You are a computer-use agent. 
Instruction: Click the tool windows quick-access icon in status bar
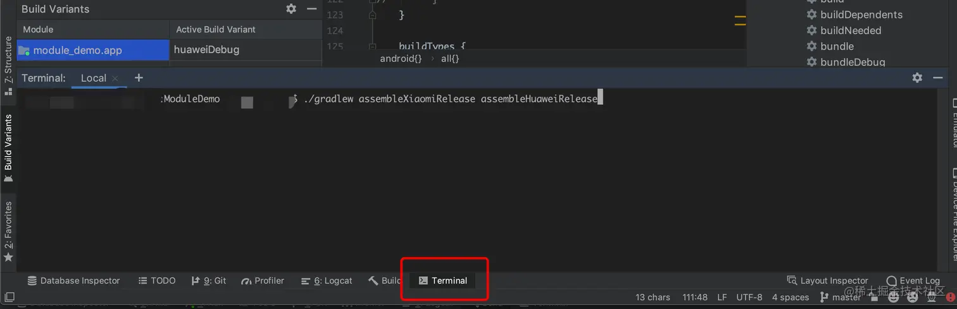9,297
